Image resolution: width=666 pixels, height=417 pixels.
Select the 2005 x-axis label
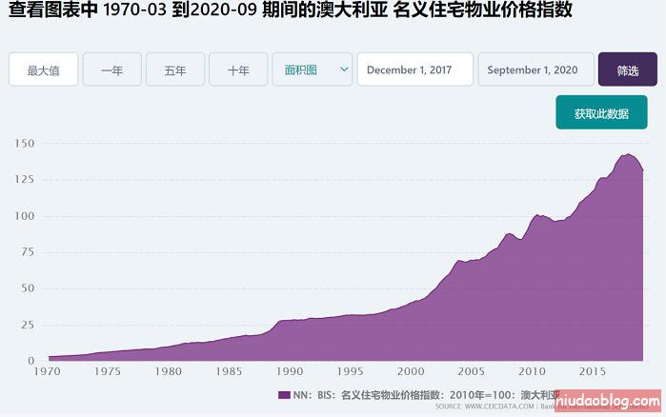click(x=471, y=371)
